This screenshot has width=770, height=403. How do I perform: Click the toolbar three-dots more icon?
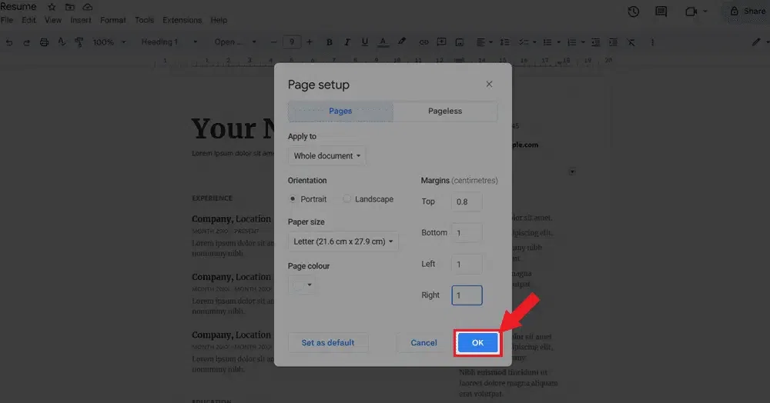click(653, 42)
